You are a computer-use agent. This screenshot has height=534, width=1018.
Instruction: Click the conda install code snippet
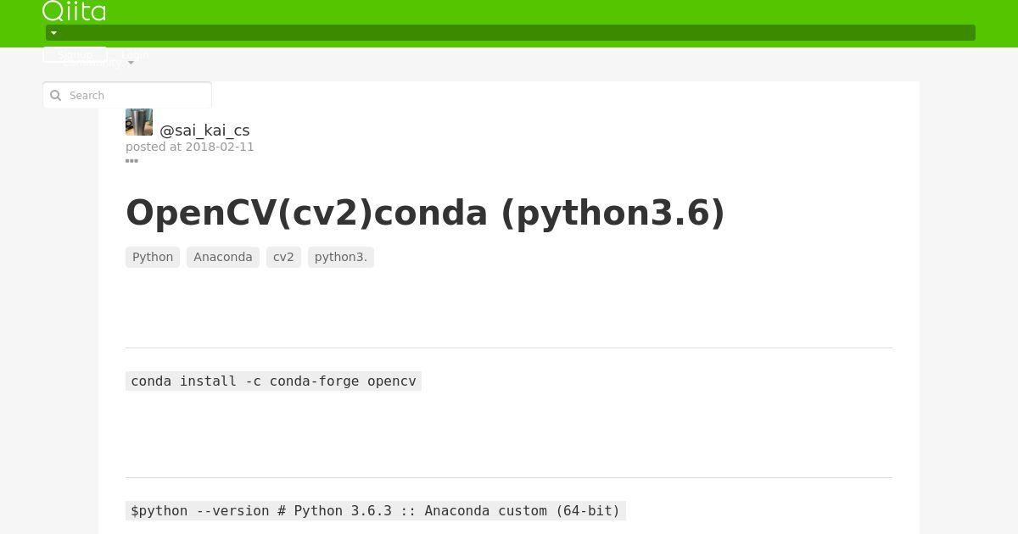pos(273,381)
